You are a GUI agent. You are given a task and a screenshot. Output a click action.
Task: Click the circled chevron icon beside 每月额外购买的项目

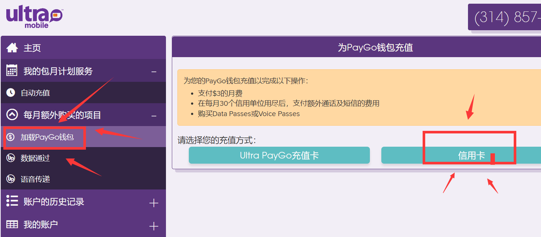pyautogui.click(x=12, y=115)
